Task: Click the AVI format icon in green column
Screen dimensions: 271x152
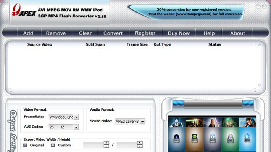Action: pyautogui.click(x=230, y=138)
